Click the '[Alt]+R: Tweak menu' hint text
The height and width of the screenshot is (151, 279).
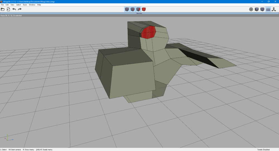44,150
